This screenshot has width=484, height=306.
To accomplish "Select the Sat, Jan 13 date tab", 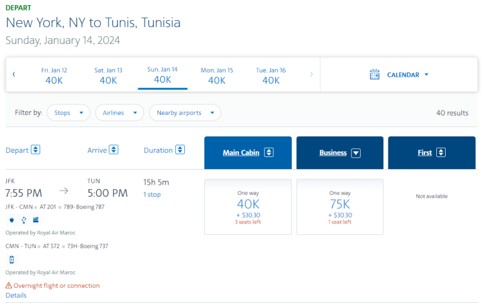I will pyautogui.click(x=108, y=75).
